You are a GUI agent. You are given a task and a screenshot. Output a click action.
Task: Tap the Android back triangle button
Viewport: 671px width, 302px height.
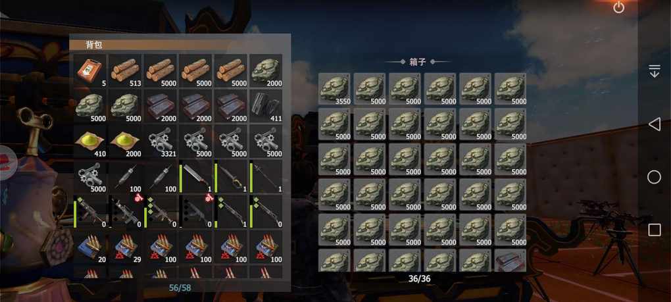point(654,124)
